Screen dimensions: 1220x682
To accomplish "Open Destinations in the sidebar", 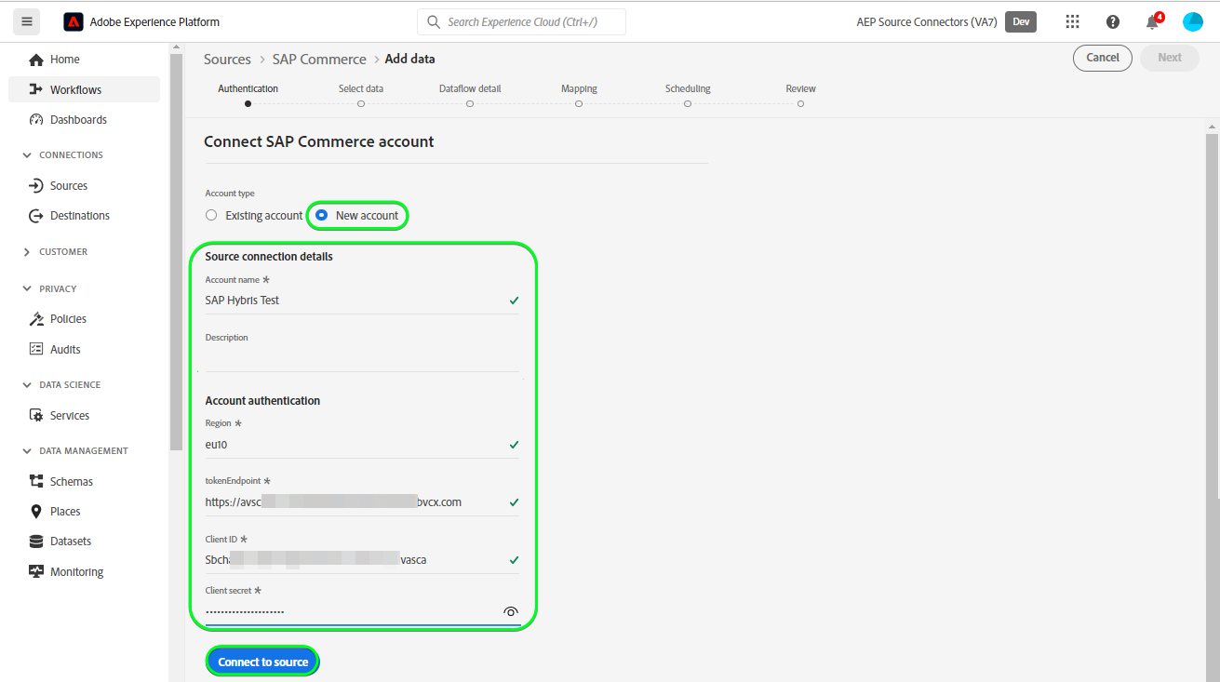I will coord(79,215).
